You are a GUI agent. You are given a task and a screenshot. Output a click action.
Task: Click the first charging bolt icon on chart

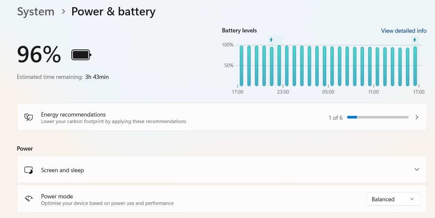pyautogui.click(x=271, y=40)
